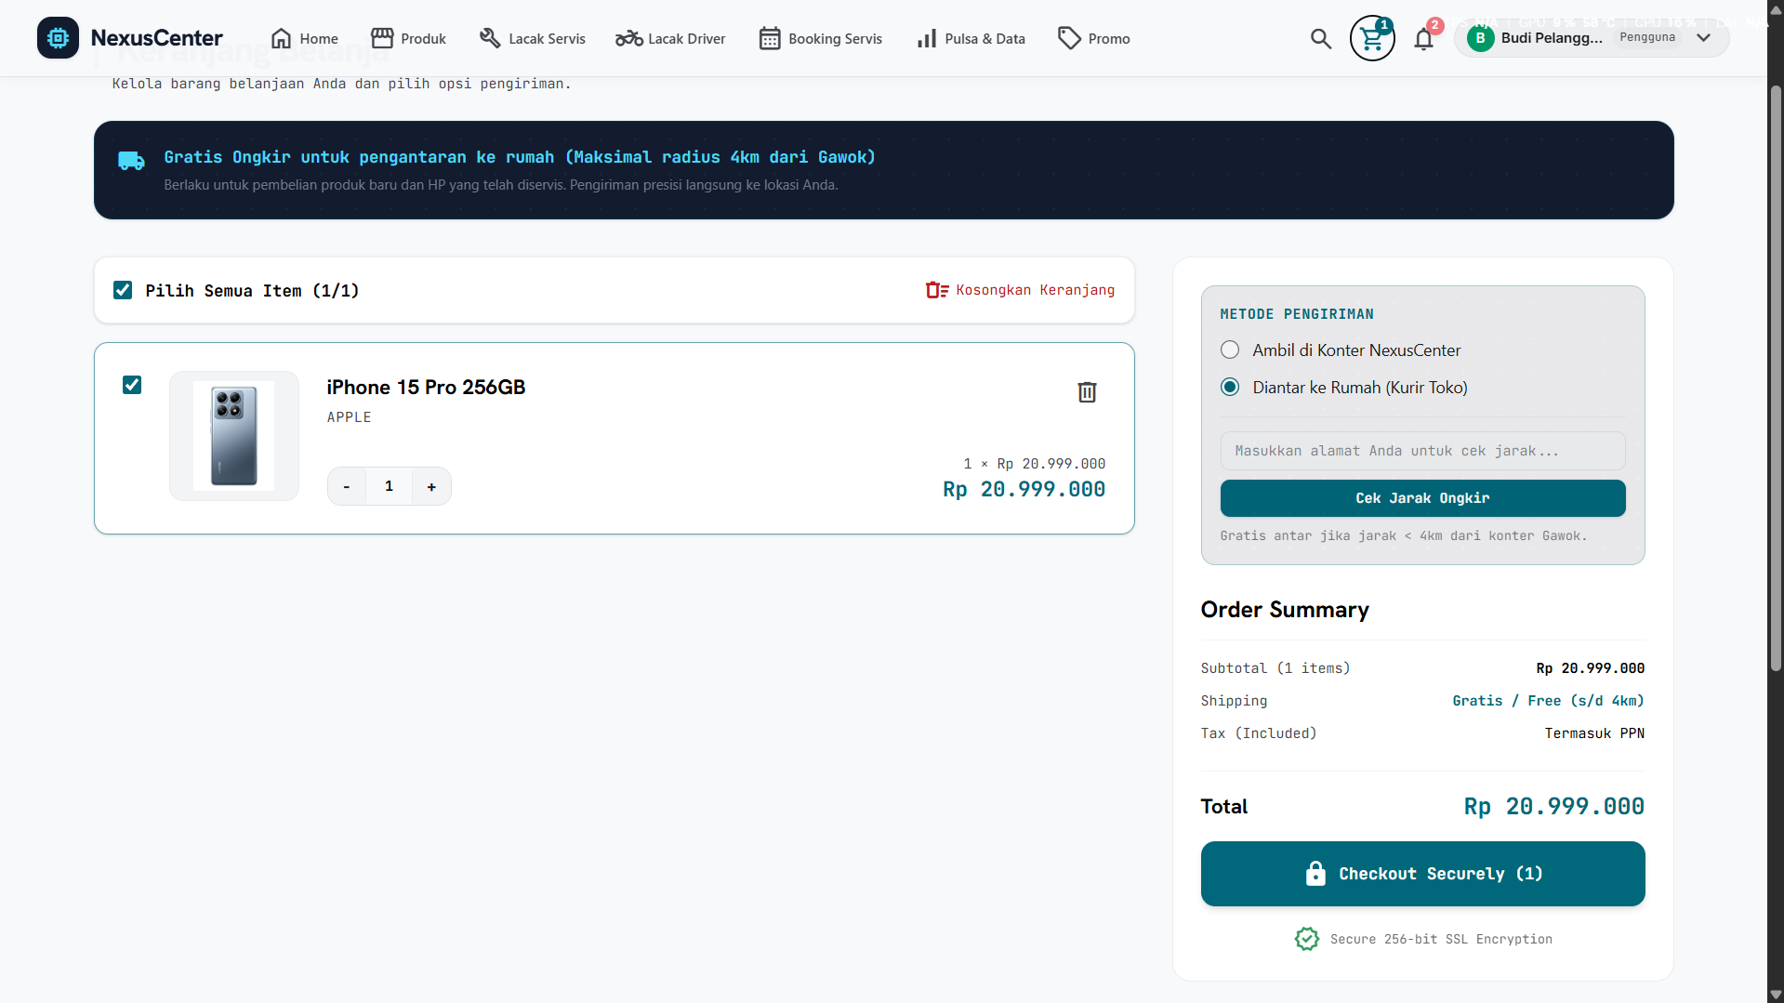The height and width of the screenshot is (1003, 1784).
Task: Click the green B user avatar
Action: point(1480,38)
